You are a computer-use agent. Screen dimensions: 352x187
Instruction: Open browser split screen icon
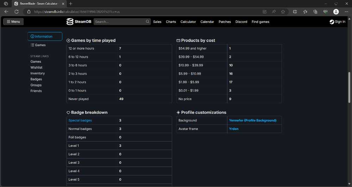click(x=295, y=12)
